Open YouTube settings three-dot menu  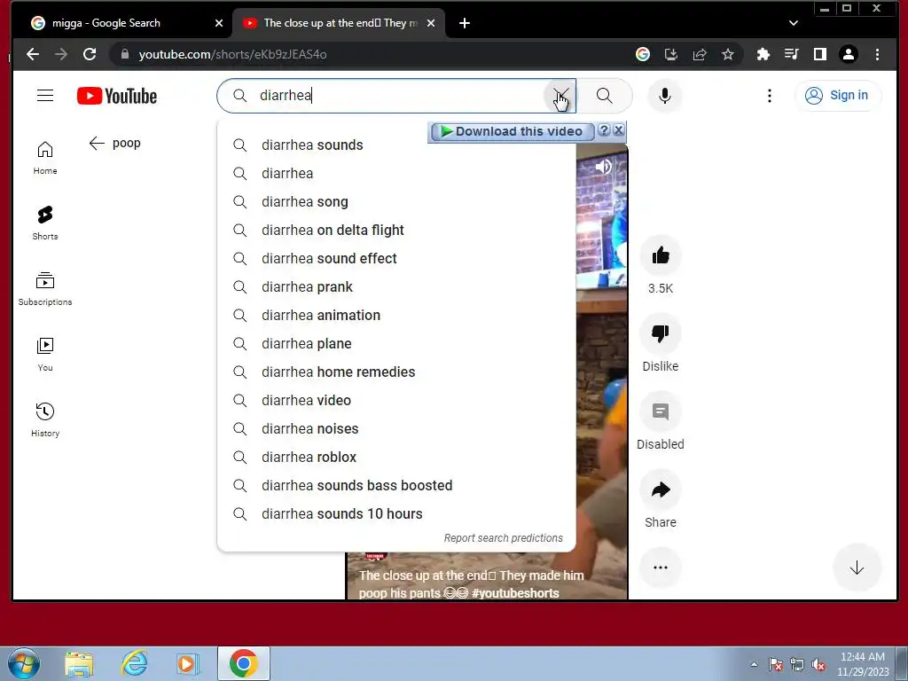769,96
